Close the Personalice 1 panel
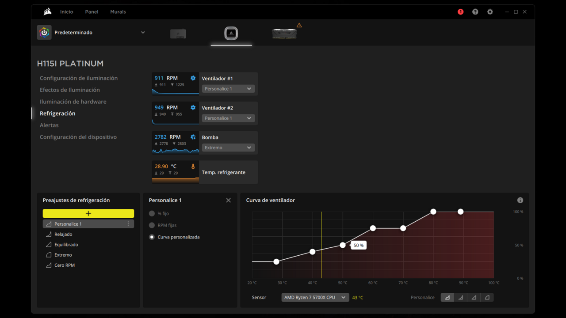 (229, 200)
